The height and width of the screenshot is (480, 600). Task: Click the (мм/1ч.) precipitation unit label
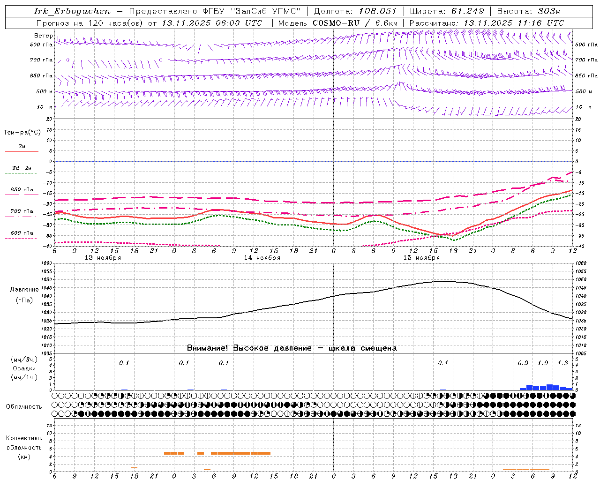pyautogui.click(x=24, y=377)
